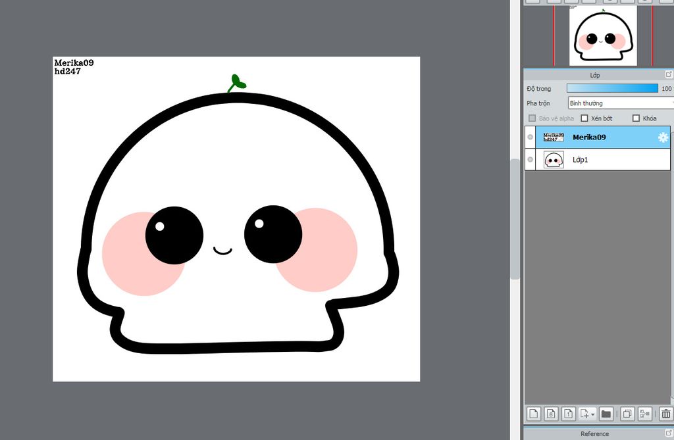Image resolution: width=674 pixels, height=440 pixels.
Task: Click the opacity value 100
Action: tap(666, 89)
